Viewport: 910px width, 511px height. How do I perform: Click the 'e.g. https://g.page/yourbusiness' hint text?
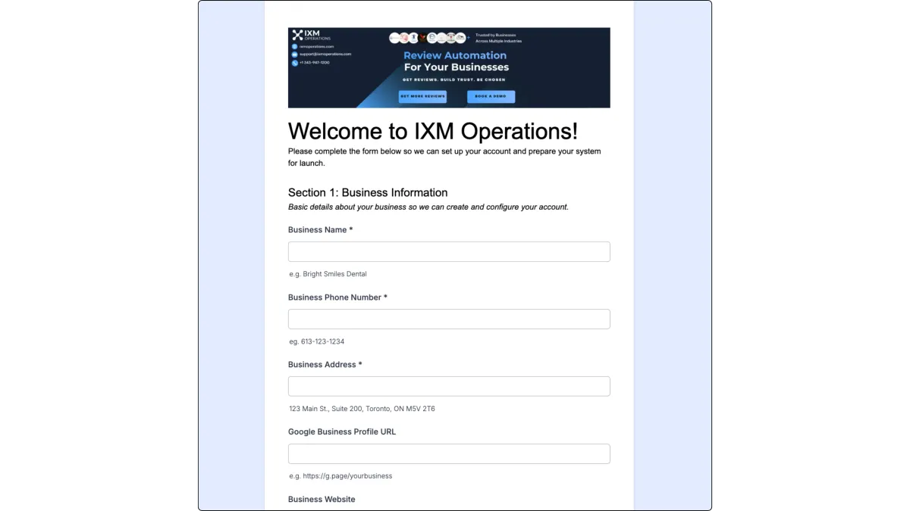pyautogui.click(x=340, y=476)
